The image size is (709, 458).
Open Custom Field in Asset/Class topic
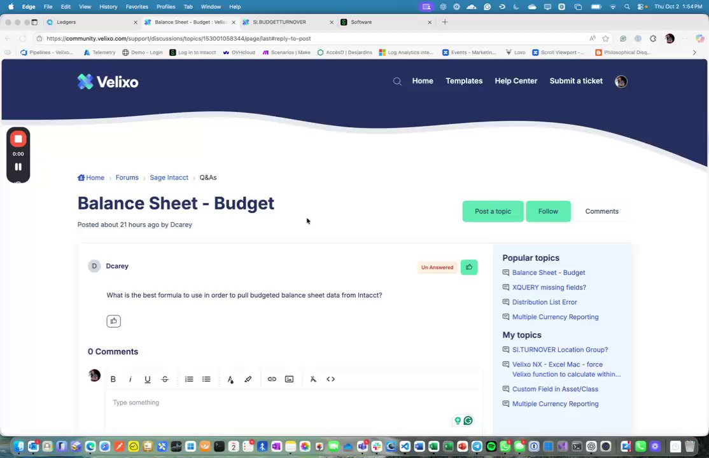[x=555, y=389]
